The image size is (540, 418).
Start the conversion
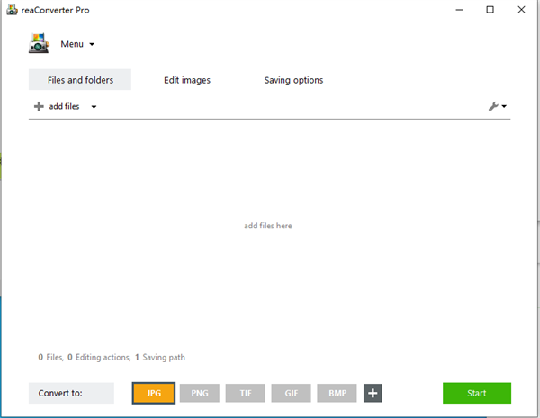[477, 393]
